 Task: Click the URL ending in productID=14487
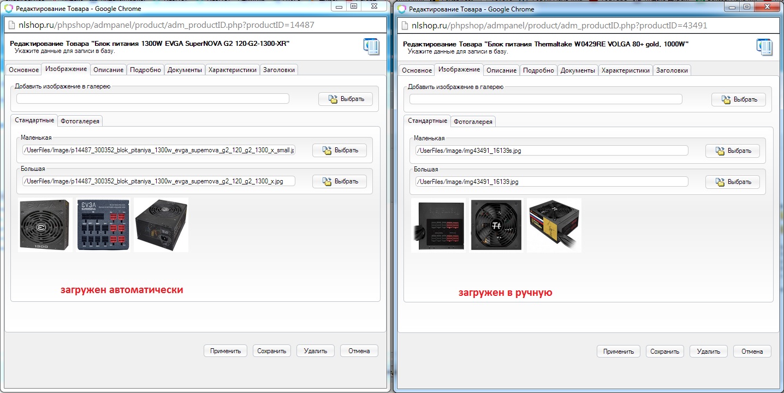(167, 25)
